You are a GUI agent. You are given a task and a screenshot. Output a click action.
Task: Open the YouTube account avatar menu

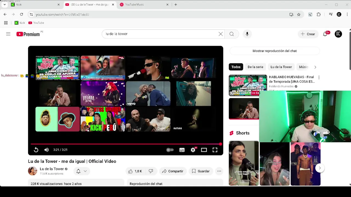point(338,34)
